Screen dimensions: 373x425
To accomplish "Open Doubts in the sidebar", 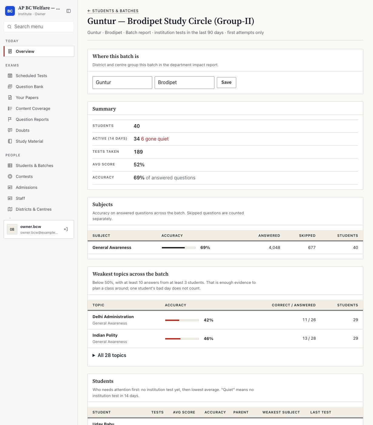I will [x=39, y=130].
